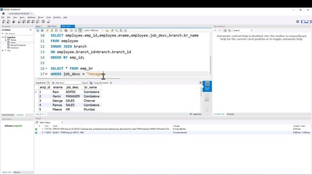Click the create new view icon
312x175 pixels.
tap(29, 21)
